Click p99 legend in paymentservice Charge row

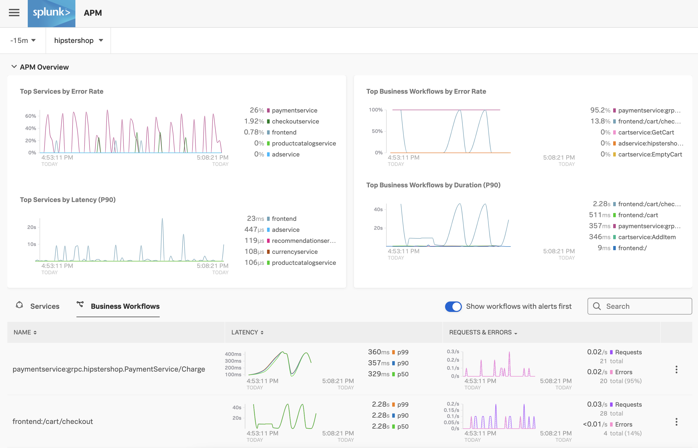(x=403, y=352)
